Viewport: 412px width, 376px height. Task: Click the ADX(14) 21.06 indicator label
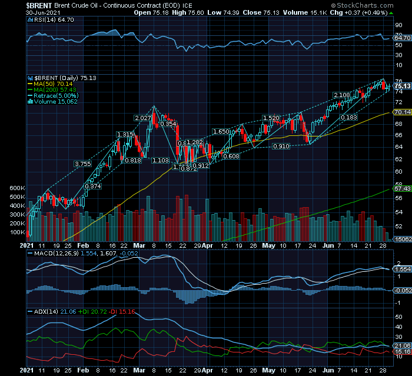(x=55, y=312)
